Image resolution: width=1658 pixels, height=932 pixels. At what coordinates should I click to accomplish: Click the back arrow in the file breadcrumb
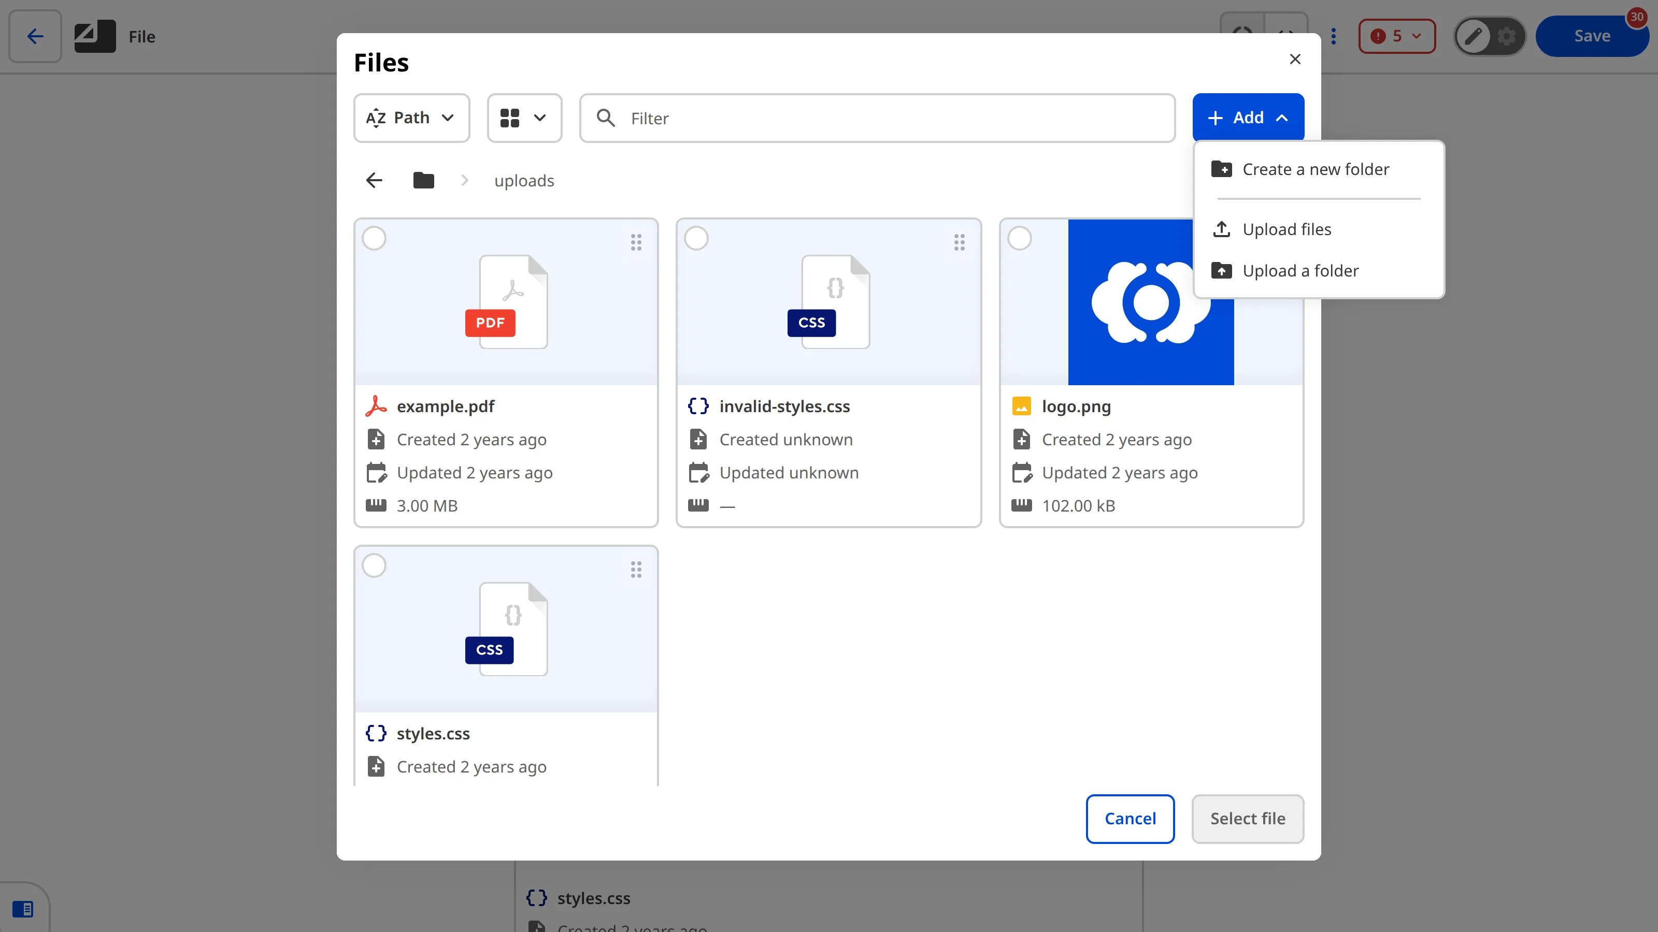374,180
